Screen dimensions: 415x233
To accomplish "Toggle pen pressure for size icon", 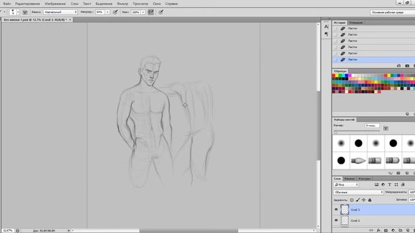I will tap(161, 12).
